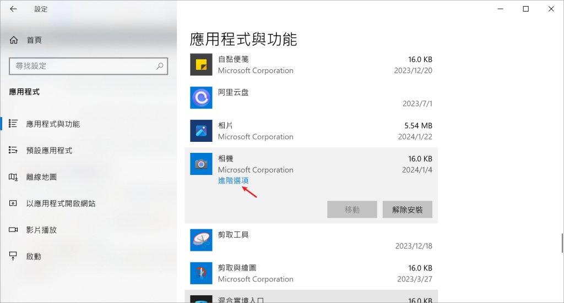The height and width of the screenshot is (303, 564).
Task: Click the 相片 Photos app icon
Action: pyautogui.click(x=201, y=131)
